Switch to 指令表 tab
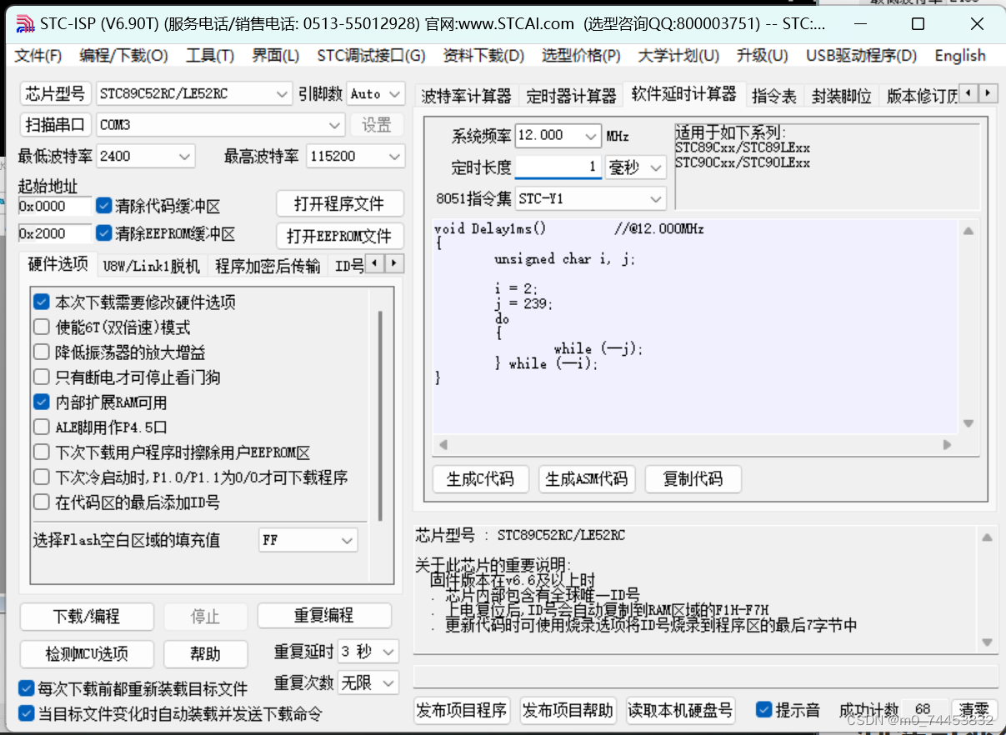The width and height of the screenshot is (1006, 735). click(774, 96)
